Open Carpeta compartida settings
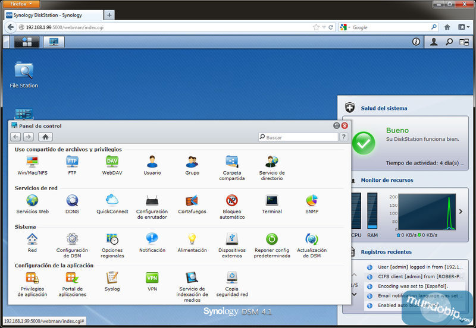The height and width of the screenshot is (328, 476). [x=232, y=168]
